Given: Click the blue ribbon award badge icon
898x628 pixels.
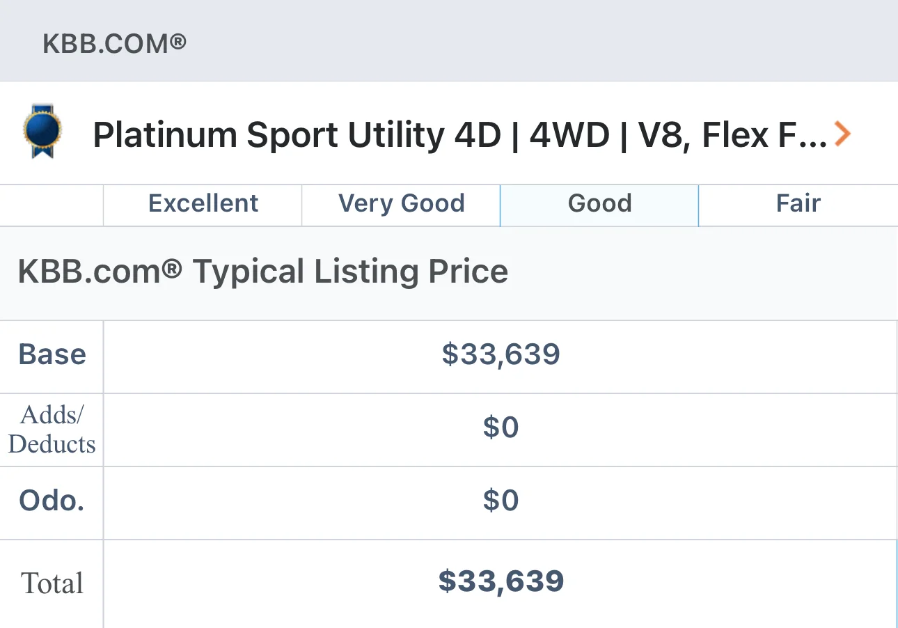Looking at the screenshot, I should click(42, 131).
